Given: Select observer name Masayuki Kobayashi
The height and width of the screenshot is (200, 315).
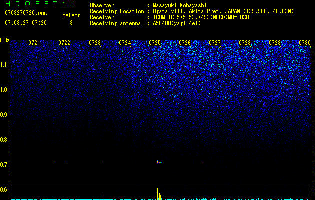Looking at the screenshot, I should 180,5.
